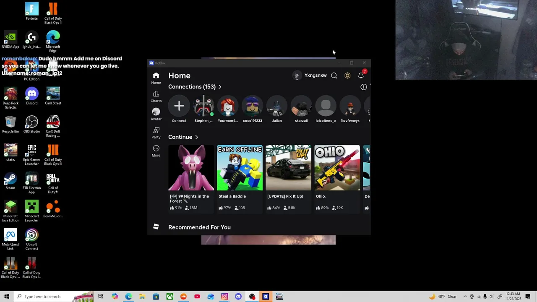Select the OBS Studio desktop icon

[31, 125]
